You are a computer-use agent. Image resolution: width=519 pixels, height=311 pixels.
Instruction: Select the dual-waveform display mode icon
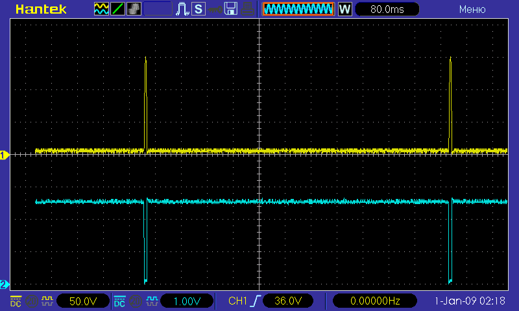click(x=101, y=9)
